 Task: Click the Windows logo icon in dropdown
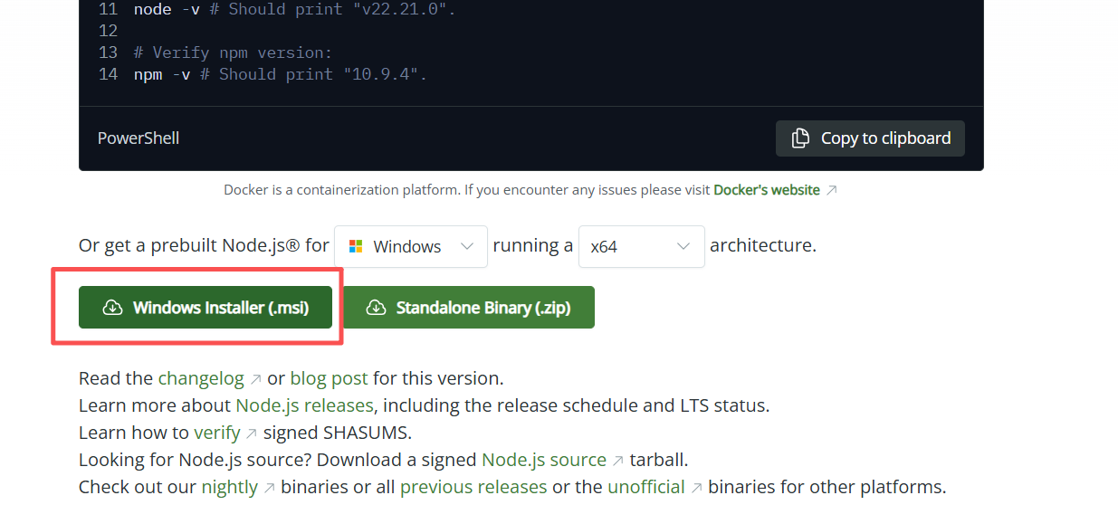point(356,246)
